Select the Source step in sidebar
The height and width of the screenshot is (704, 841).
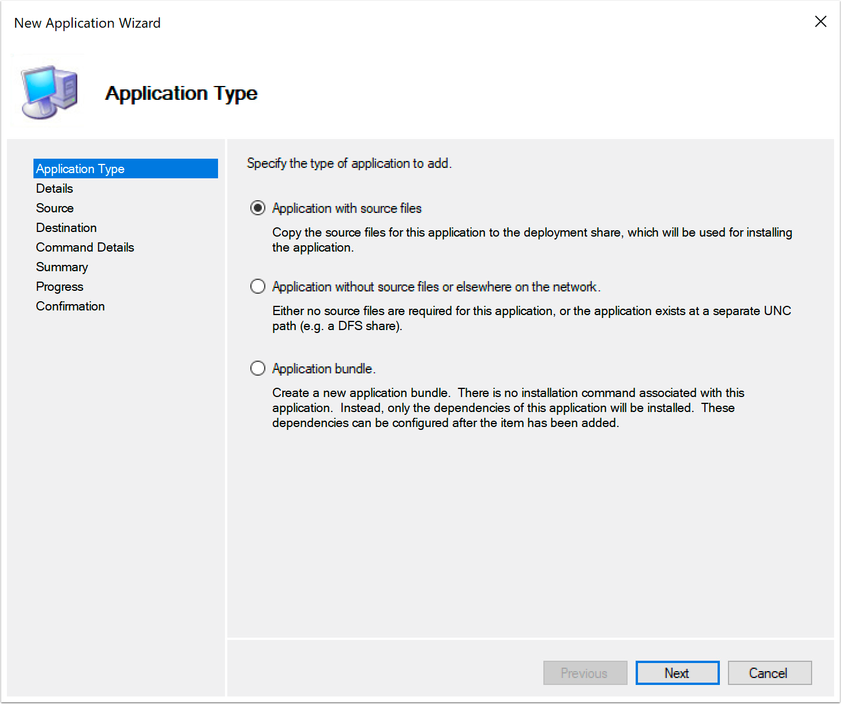click(55, 208)
